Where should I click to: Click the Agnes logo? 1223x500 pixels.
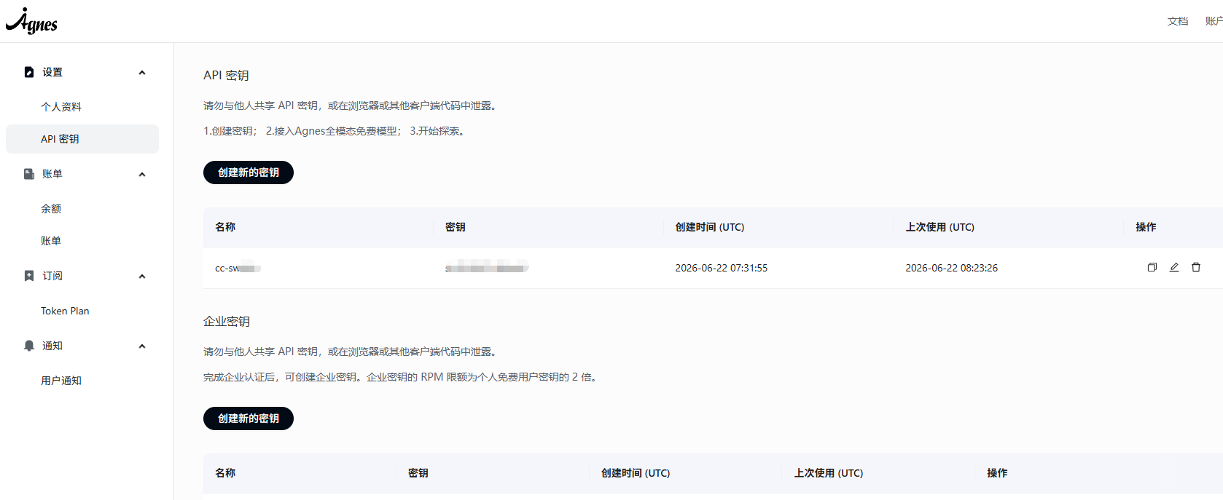pyautogui.click(x=31, y=21)
